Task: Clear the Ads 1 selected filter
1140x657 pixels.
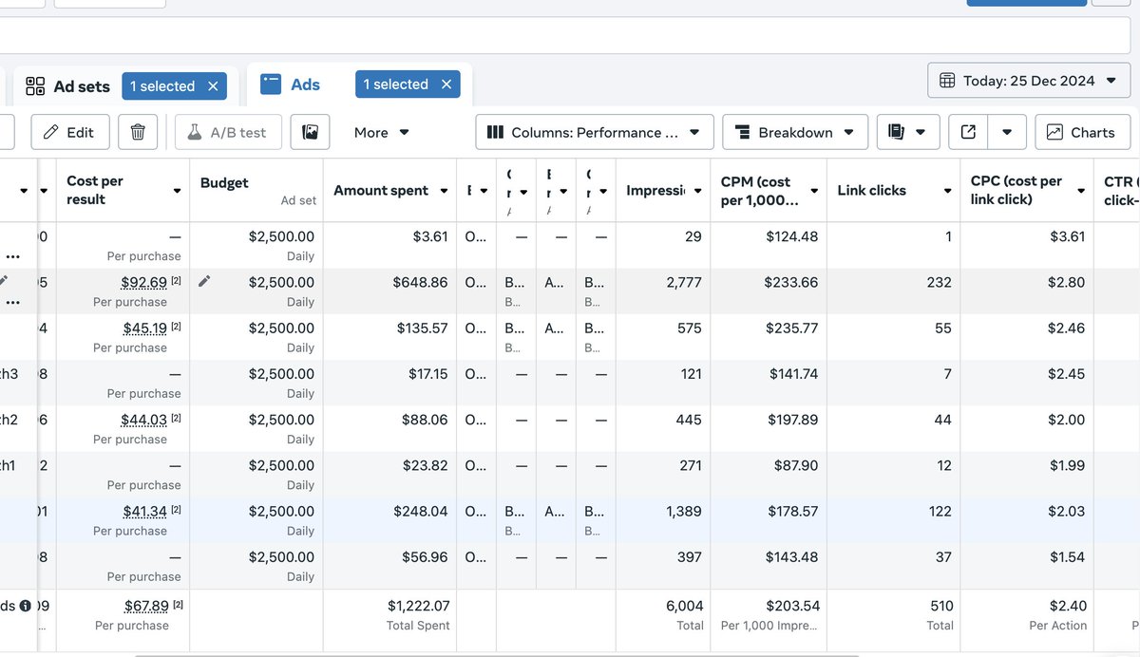Action: point(446,84)
